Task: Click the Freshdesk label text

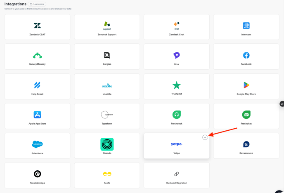Action: (177, 124)
